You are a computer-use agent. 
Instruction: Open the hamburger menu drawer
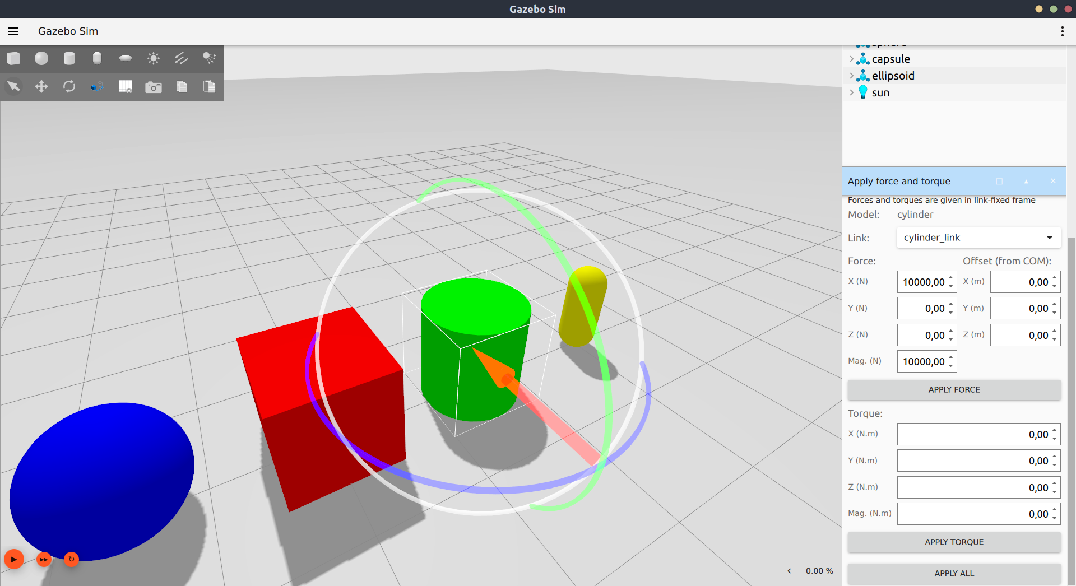13,31
